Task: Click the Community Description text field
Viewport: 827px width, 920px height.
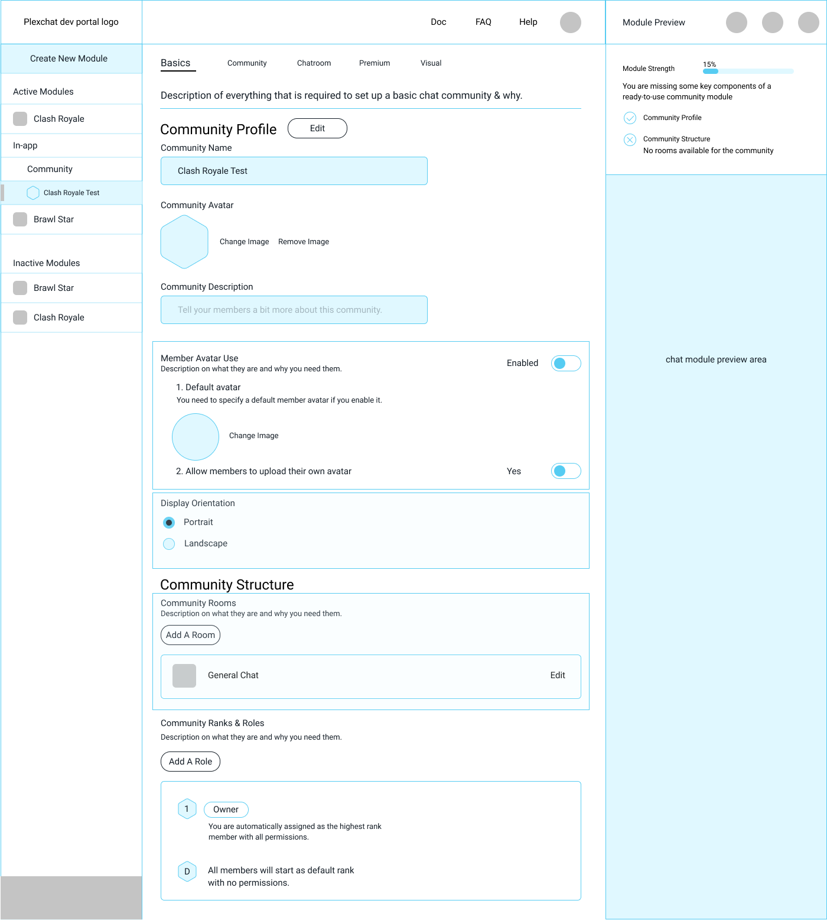Action: 294,310
